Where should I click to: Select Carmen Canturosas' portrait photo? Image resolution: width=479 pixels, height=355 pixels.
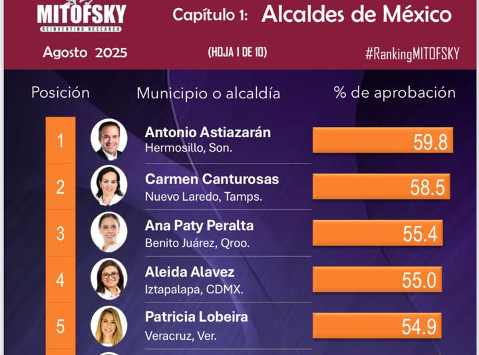pos(109,185)
